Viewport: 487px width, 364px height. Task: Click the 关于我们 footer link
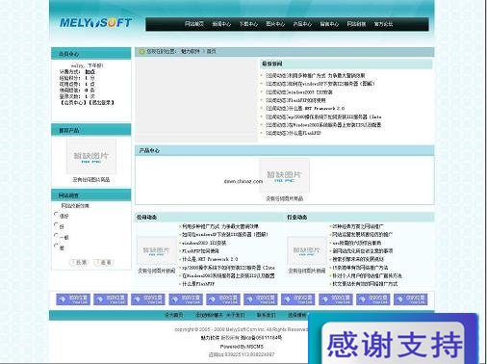tap(236, 315)
